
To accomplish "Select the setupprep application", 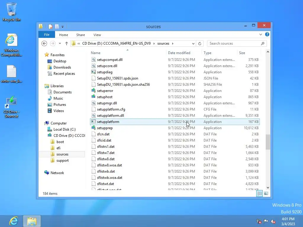I will [175, 128].
